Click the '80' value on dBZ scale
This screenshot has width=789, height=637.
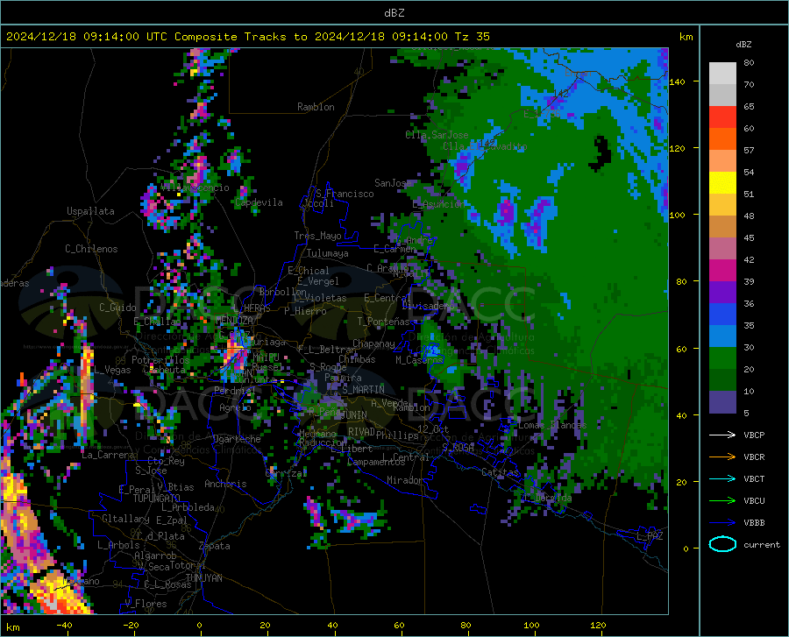pyautogui.click(x=749, y=63)
